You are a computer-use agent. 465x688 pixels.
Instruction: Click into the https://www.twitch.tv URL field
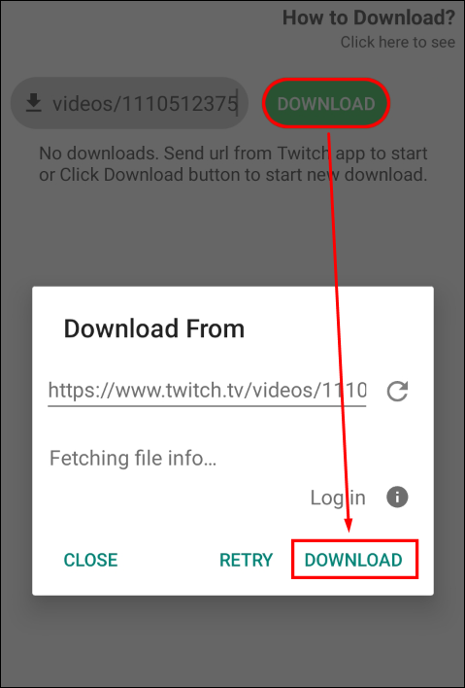[x=207, y=390]
